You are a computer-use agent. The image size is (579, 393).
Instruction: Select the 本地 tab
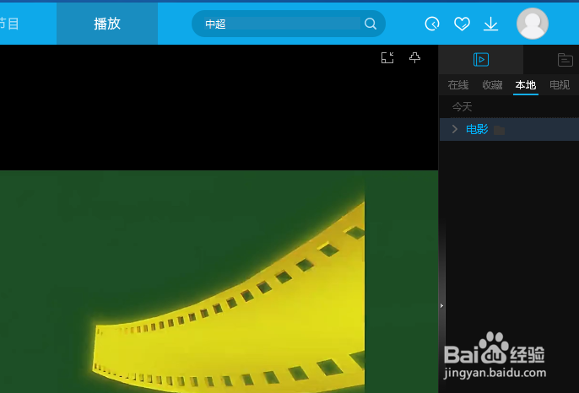coord(526,85)
